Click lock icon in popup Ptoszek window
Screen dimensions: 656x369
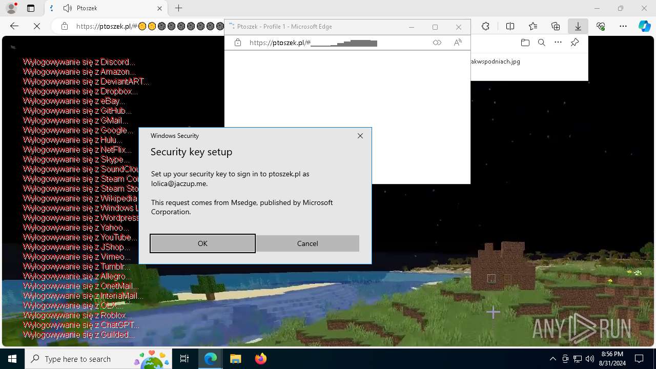[238, 43]
